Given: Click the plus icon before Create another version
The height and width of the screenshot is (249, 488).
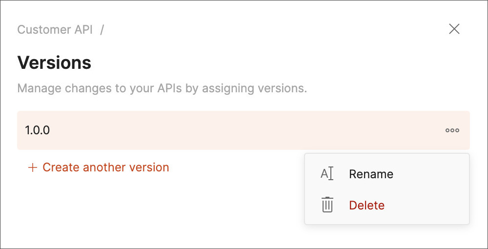Looking at the screenshot, I should tap(32, 167).
